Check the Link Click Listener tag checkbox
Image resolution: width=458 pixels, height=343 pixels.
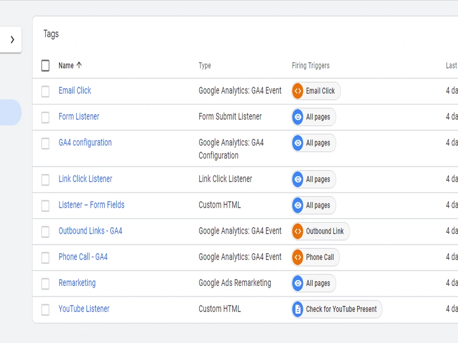coord(45,180)
